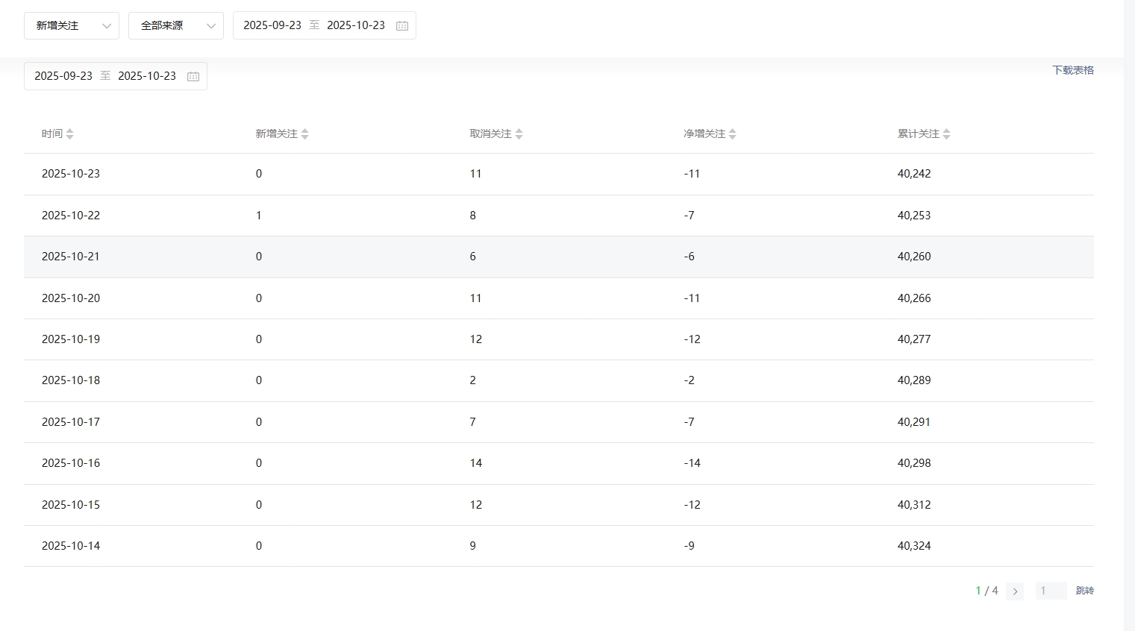Sort by 累计关注 column sort icon

946,134
